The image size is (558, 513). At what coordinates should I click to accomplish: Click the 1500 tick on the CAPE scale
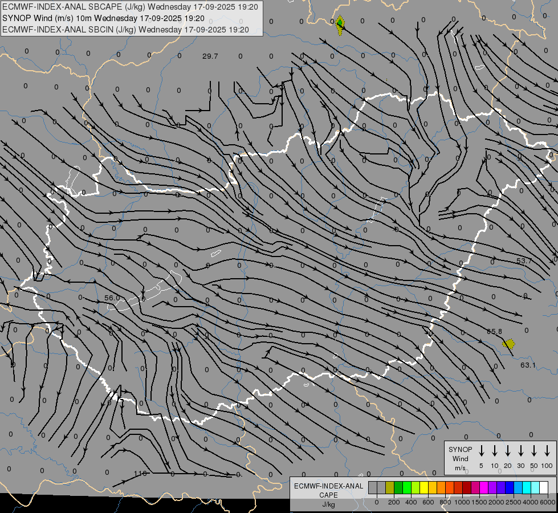[x=479, y=502]
